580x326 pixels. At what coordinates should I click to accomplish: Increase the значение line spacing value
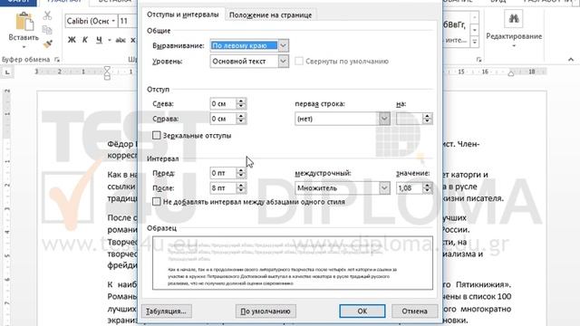(428, 186)
